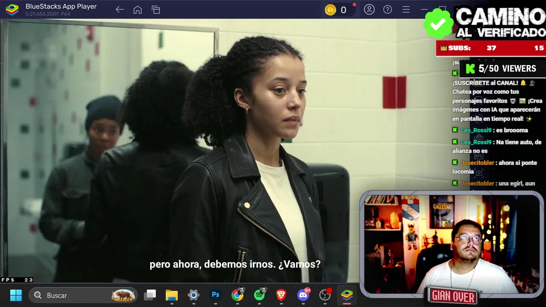The image size is (546, 307).
Task: Click the webcam overlay of the streamer
Action: click(451, 244)
